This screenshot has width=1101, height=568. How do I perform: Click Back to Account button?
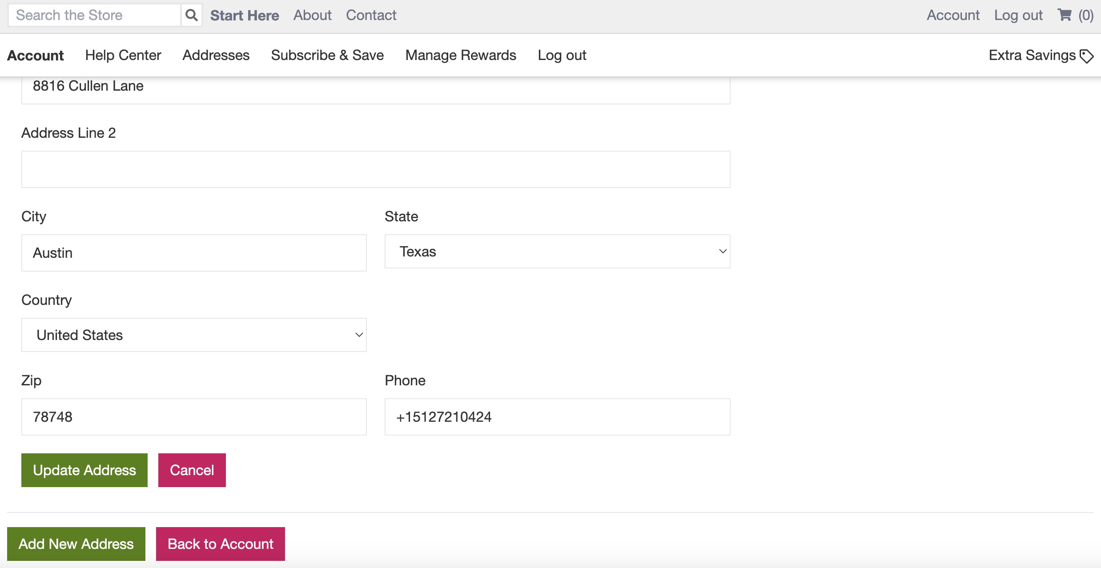coord(220,544)
